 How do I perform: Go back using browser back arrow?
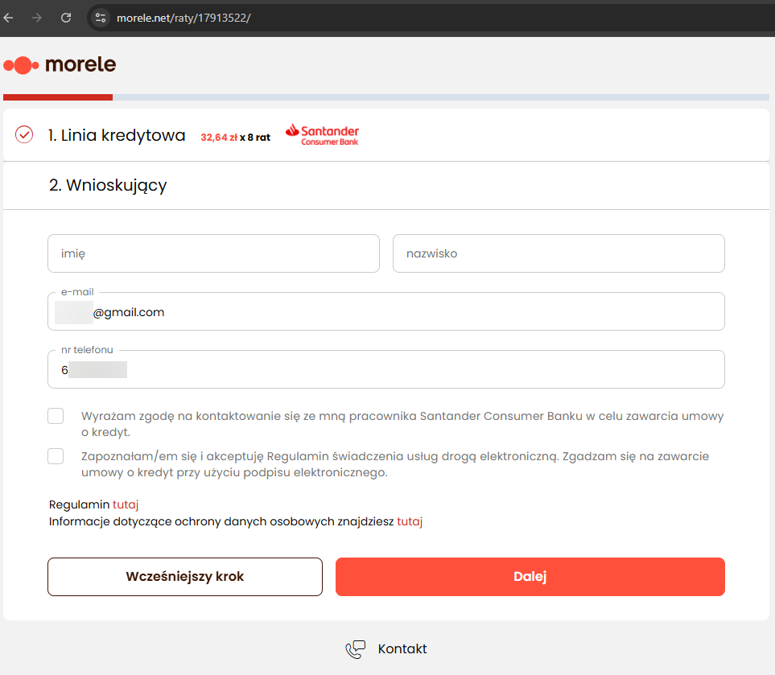pos(8,18)
